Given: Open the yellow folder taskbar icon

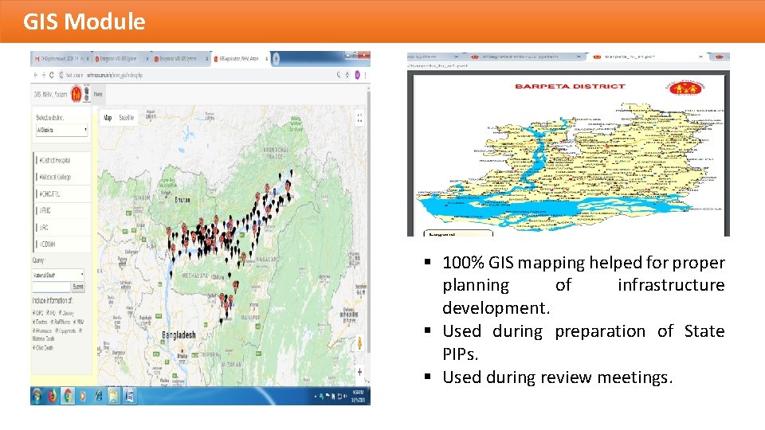Looking at the screenshot, I should point(114,396).
